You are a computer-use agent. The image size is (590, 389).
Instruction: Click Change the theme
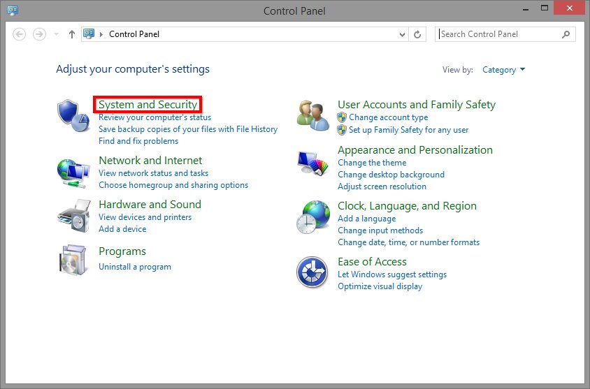coord(372,163)
